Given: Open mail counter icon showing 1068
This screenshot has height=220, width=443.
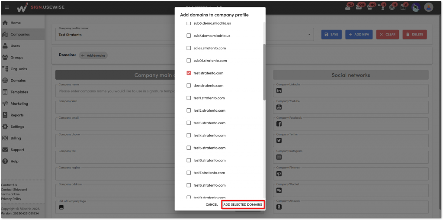Looking at the screenshot, I should pos(359,7).
